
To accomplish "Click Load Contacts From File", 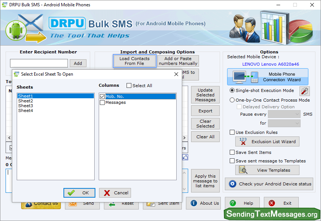I will click(134, 61).
